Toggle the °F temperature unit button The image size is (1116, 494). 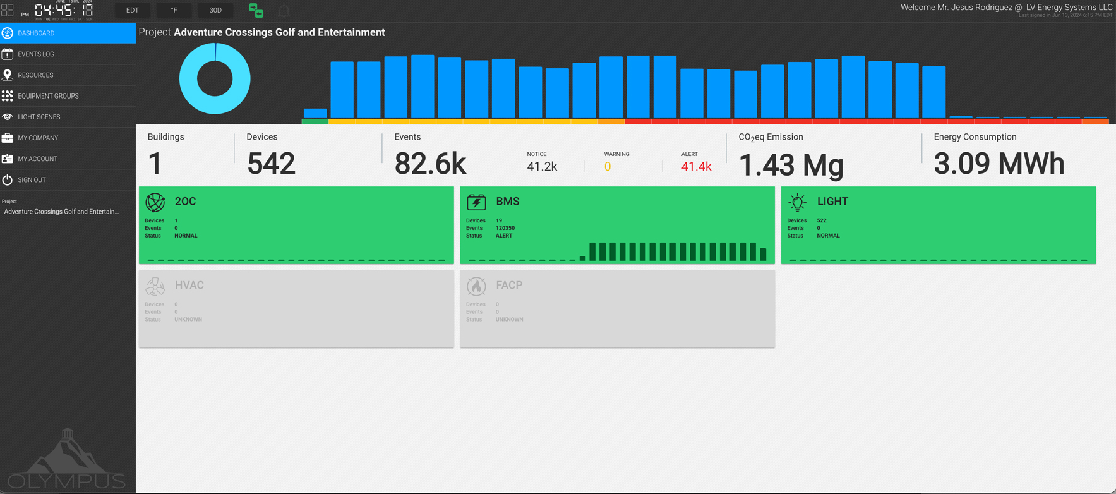174,10
